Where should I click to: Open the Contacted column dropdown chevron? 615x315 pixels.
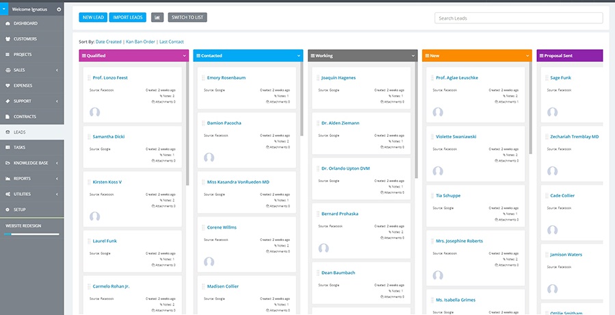[299, 55]
